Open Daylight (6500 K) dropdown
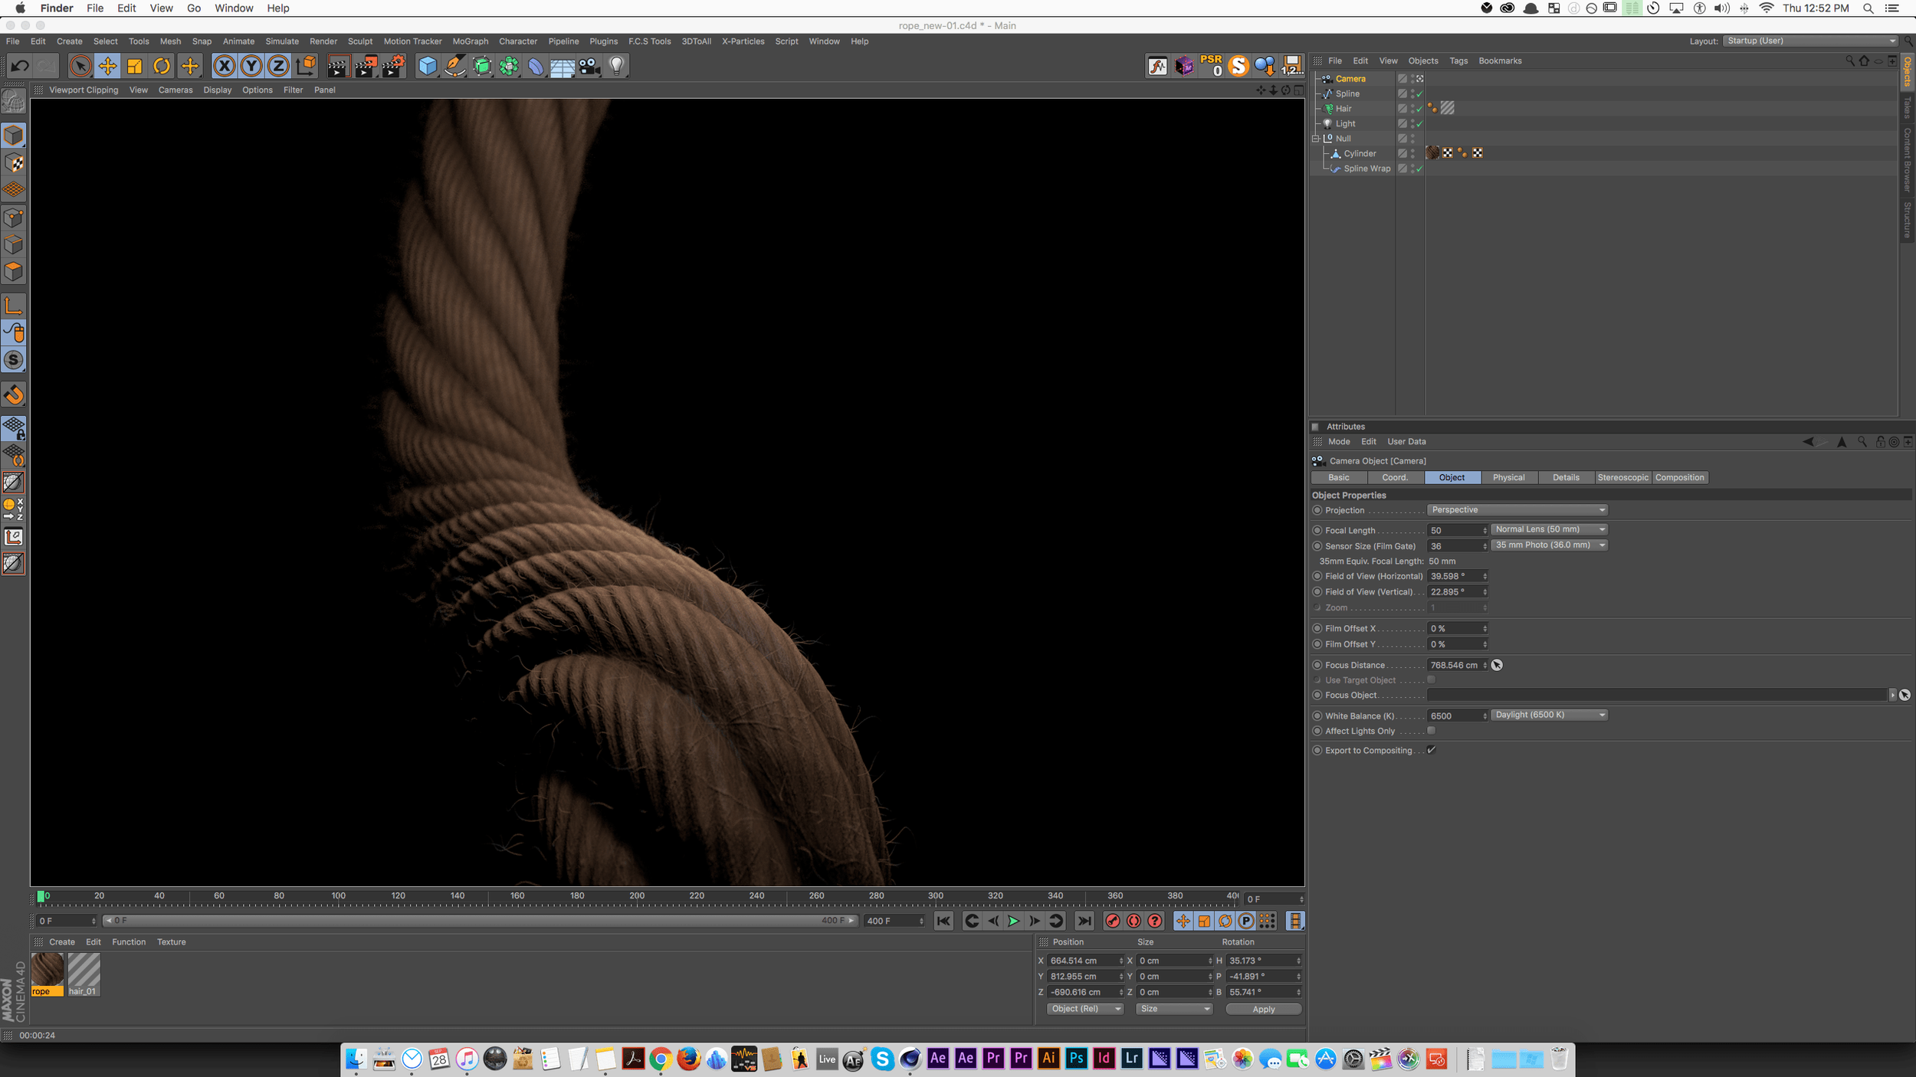The height and width of the screenshot is (1077, 1916). tap(1549, 715)
